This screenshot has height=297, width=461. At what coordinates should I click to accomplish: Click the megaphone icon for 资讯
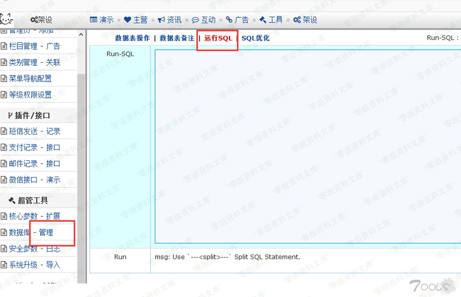[161, 20]
